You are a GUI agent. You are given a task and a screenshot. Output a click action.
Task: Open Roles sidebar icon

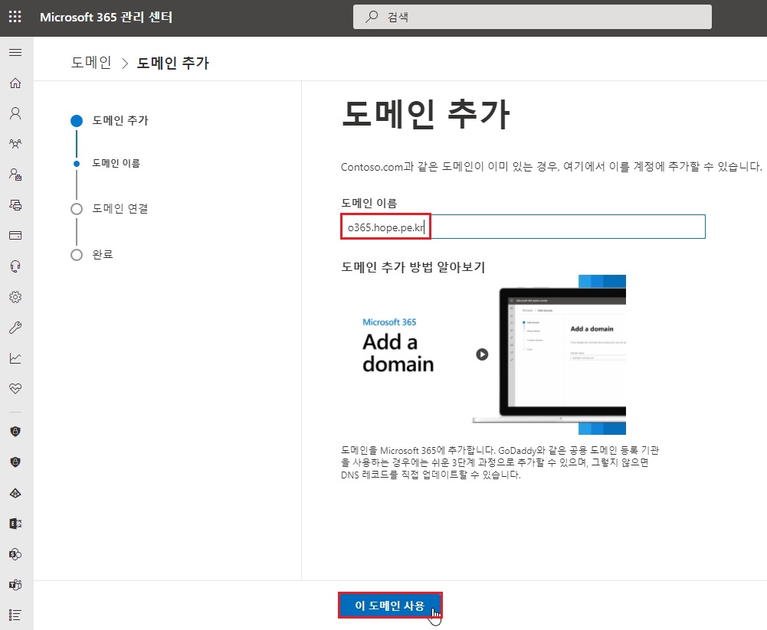(15, 175)
